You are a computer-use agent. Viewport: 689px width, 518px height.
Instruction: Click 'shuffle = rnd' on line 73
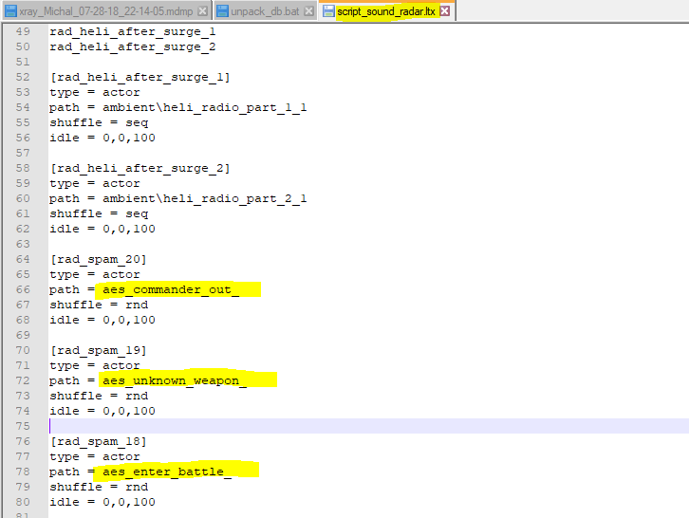(x=99, y=396)
